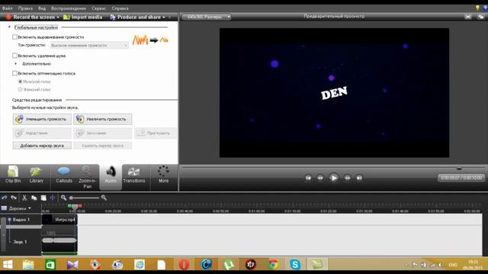The height and width of the screenshot is (274, 488).
Task: Click the timeline Undo icon
Action: [x=5, y=198]
